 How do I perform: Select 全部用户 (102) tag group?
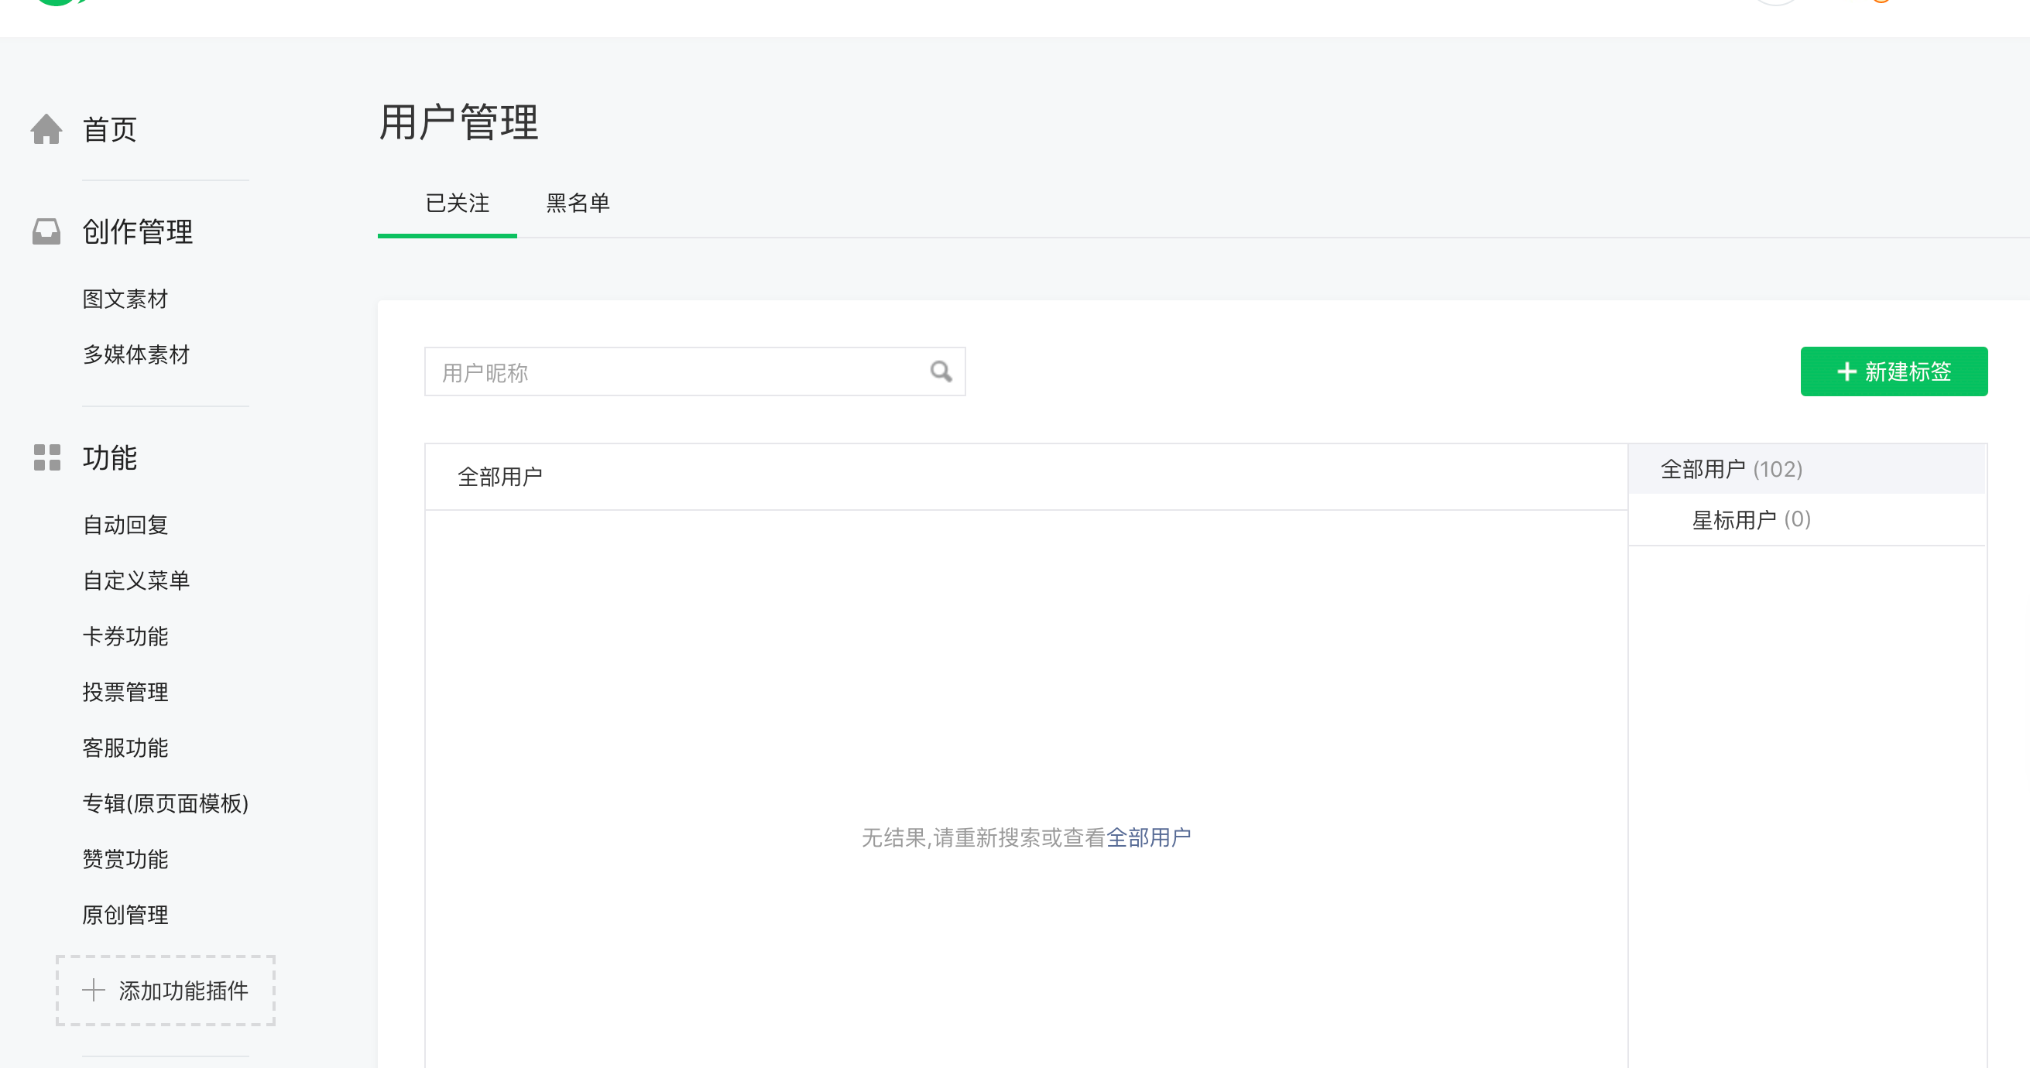pyautogui.click(x=1730, y=470)
